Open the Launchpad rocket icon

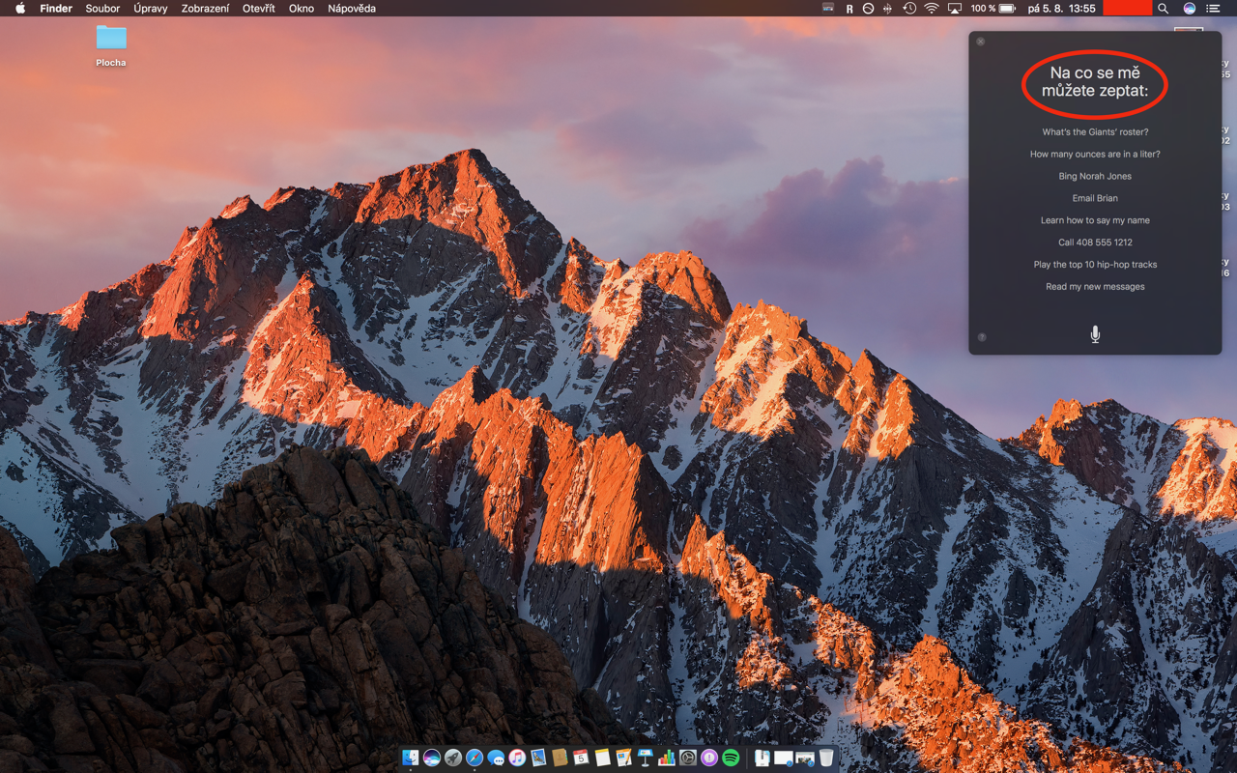coord(453,759)
